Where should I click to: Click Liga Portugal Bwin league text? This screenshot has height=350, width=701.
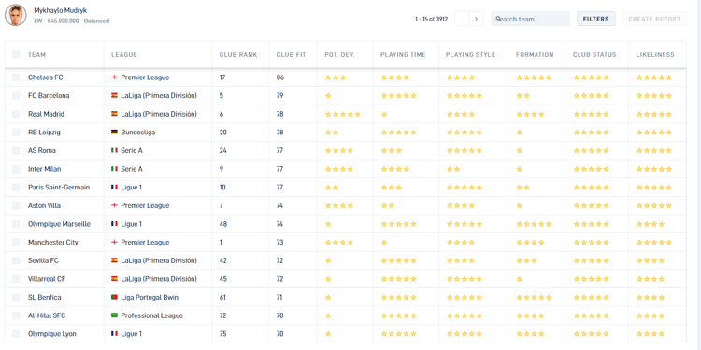click(150, 298)
